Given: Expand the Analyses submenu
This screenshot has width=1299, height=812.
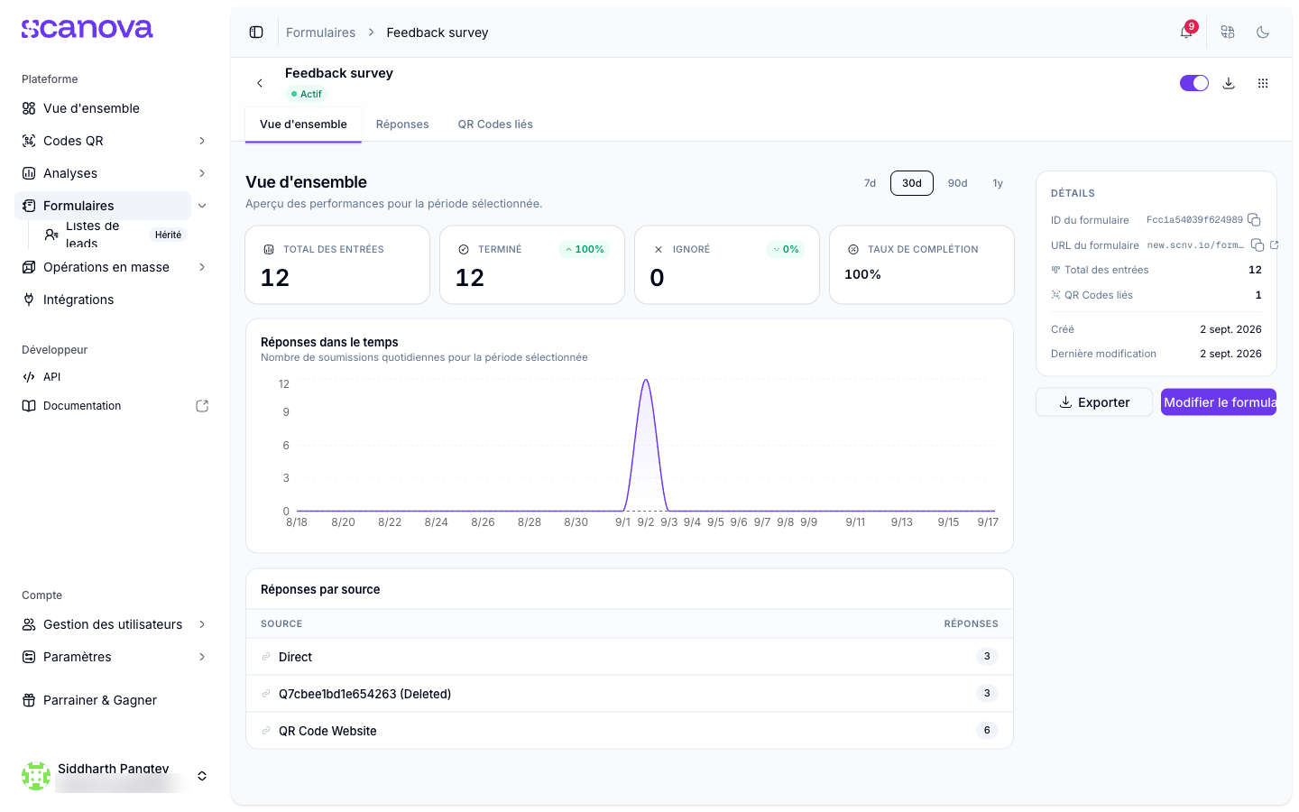Looking at the screenshot, I should 202,173.
